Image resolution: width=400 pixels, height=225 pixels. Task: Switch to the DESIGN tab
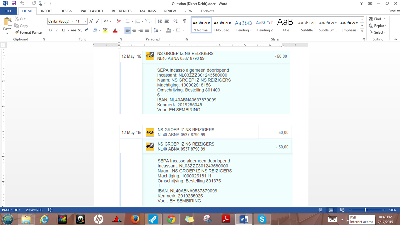[66, 11]
